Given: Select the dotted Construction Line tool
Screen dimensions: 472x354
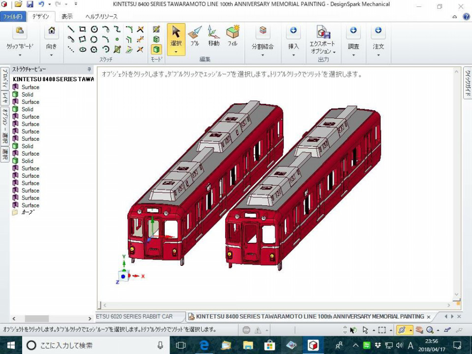Looking at the screenshot, I should [x=71, y=49].
